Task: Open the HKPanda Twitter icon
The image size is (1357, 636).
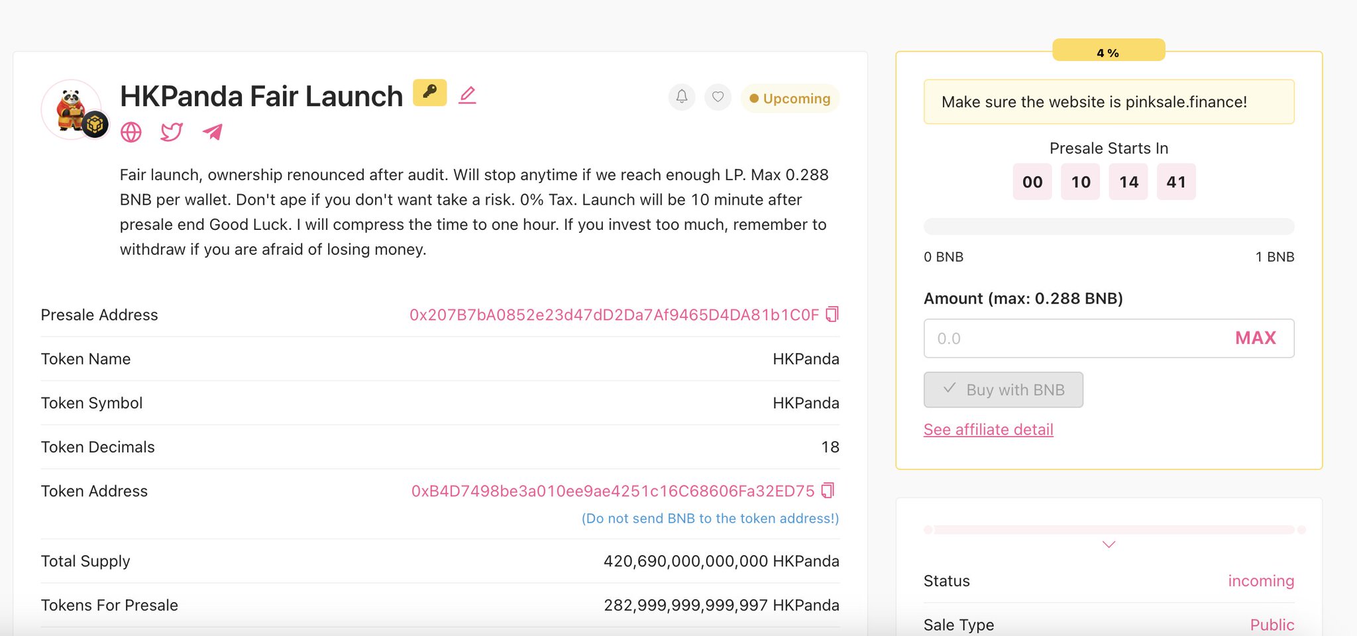Action: pos(172,132)
